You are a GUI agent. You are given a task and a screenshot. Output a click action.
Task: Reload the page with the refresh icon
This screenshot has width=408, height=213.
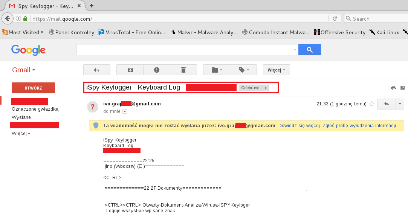(335, 18)
